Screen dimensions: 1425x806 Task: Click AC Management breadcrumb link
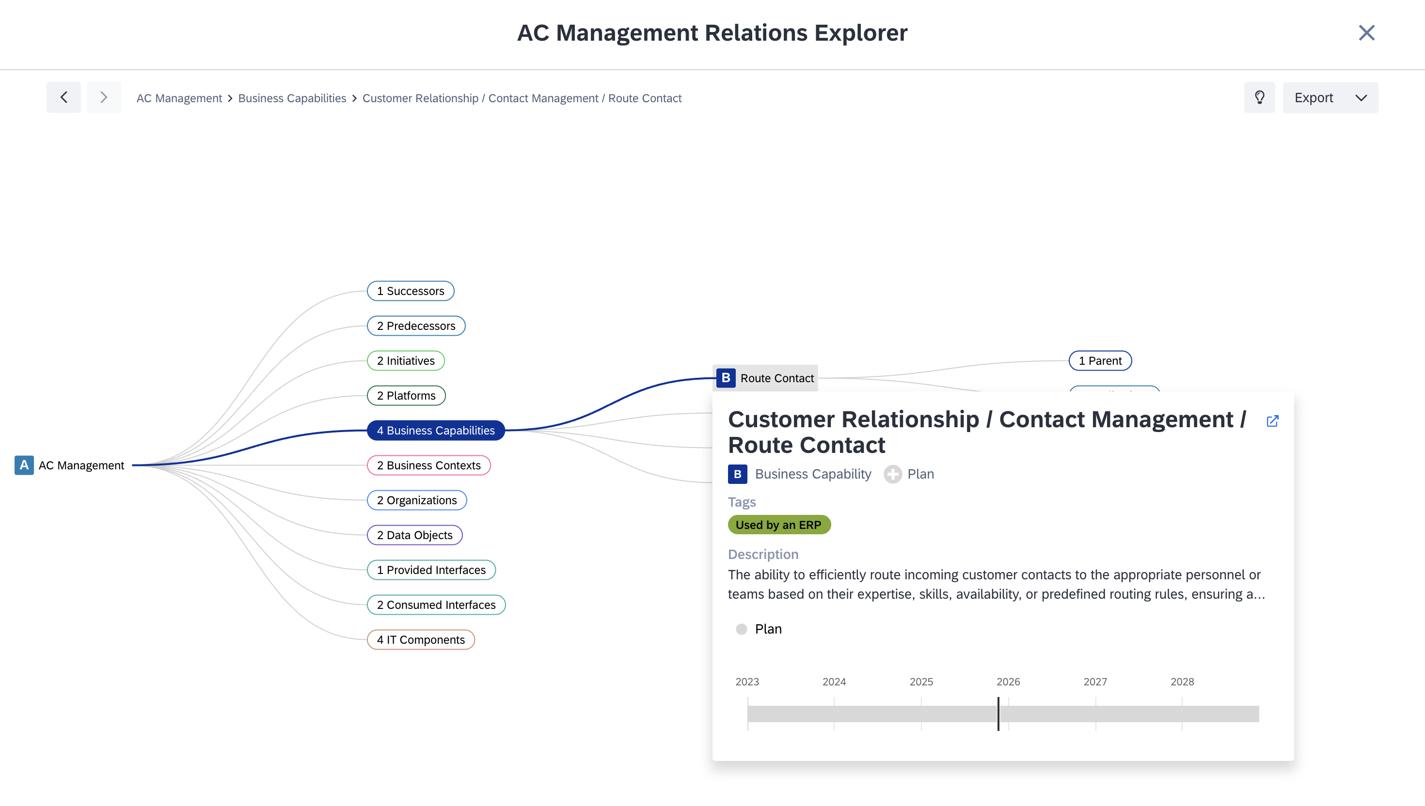click(179, 98)
